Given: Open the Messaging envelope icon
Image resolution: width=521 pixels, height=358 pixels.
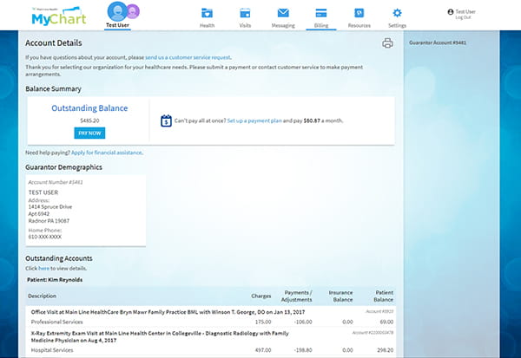Looking at the screenshot, I should point(283,13).
